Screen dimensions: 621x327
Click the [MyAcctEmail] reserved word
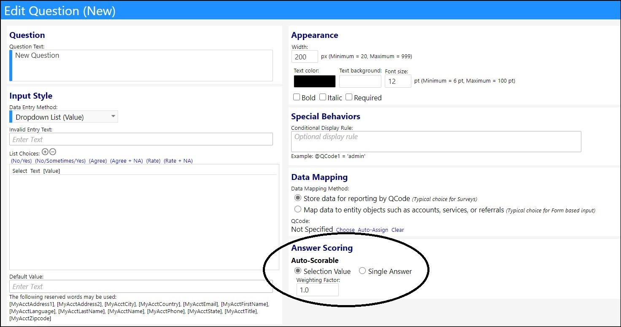pyautogui.click(x=201, y=304)
